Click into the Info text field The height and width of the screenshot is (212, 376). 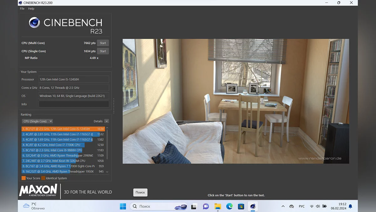(74, 104)
